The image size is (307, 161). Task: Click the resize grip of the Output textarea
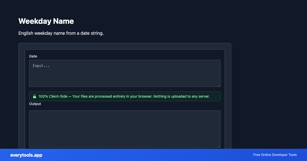click(219, 146)
